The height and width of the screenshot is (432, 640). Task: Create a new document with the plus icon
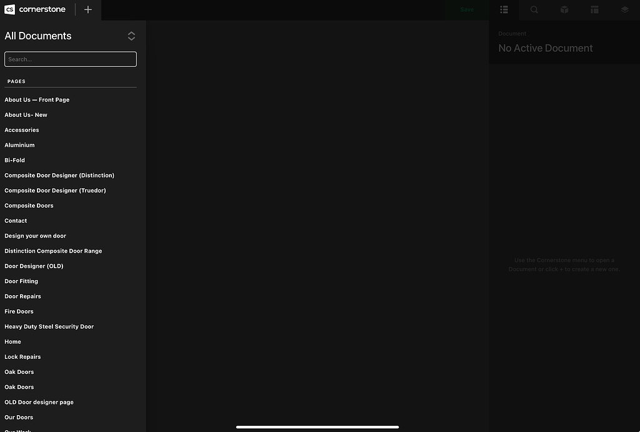point(87,10)
